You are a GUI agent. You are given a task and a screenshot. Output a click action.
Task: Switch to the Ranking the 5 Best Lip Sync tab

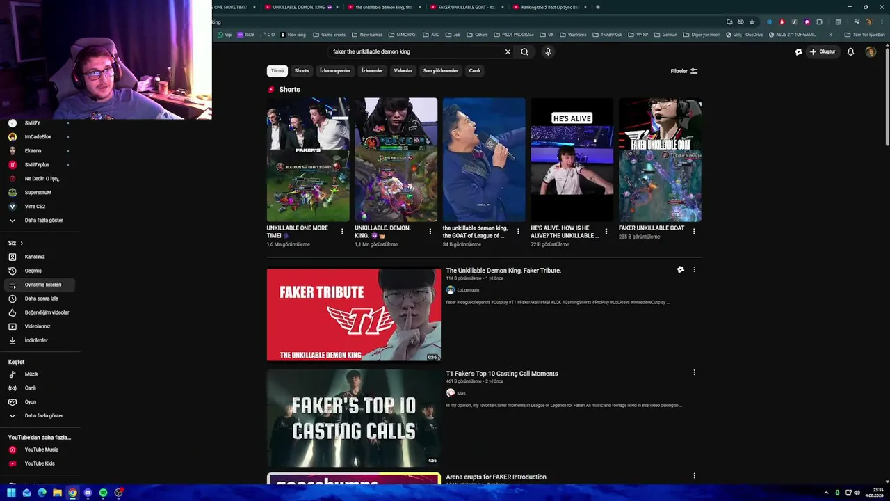point(549,7)
